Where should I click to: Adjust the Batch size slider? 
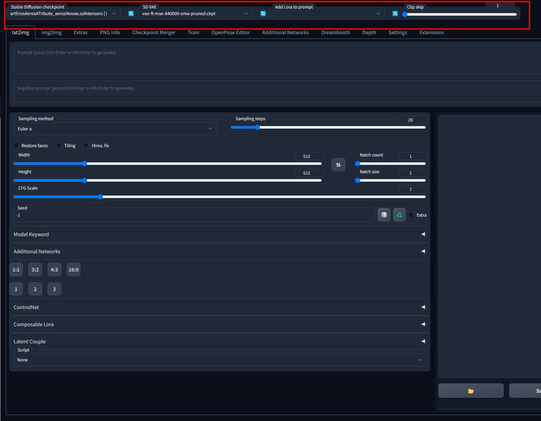tap(390, 180)
